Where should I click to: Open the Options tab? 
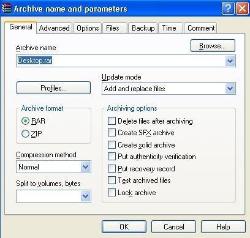(88, 28)
